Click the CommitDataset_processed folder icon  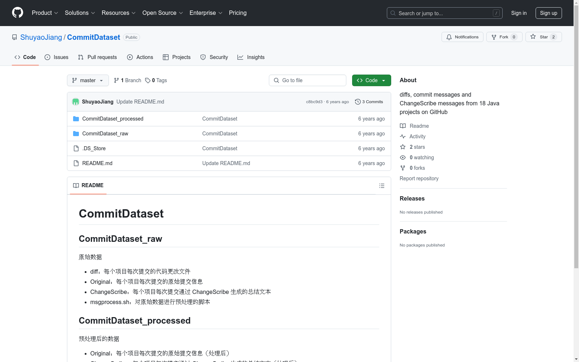tap(76, 119)
